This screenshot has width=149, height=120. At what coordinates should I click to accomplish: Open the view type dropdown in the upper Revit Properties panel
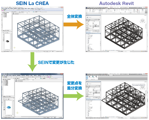point(91,19)
